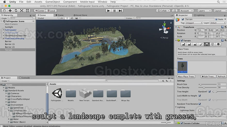Screen dimensions: 227x127
Task: Select the Move tool
Action: [x=10, y=11]
